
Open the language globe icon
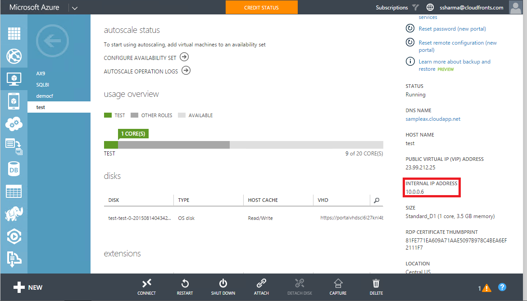pyautogui.click(x=430, y=7)
